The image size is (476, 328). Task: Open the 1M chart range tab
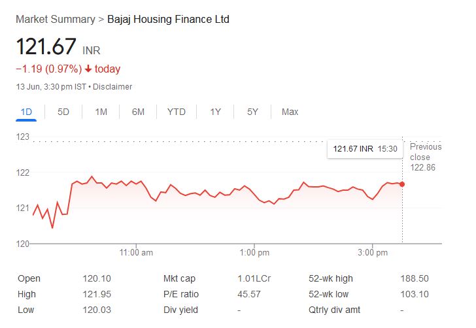coord(101,112)
